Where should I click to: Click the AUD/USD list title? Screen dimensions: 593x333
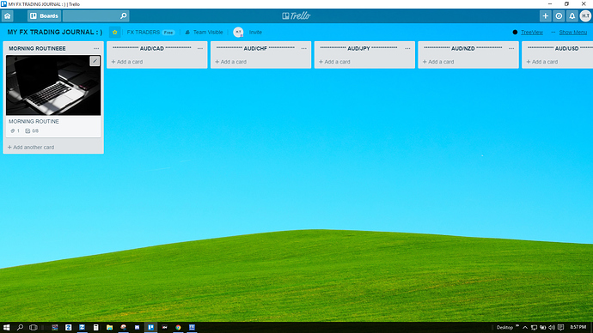pyautogui.click(x=559, y=48)
